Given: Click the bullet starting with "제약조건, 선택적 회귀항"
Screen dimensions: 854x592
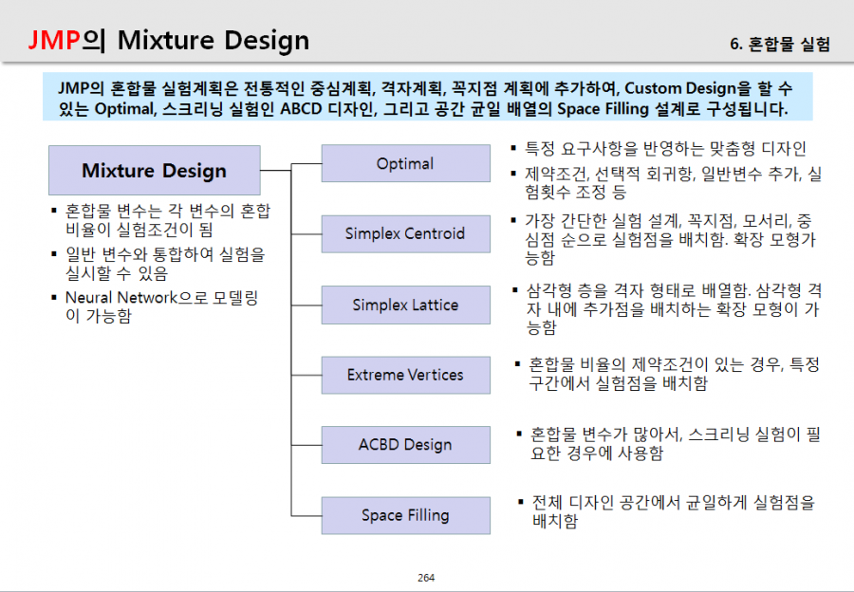Looking at the screenshot, I should point(667,183).
